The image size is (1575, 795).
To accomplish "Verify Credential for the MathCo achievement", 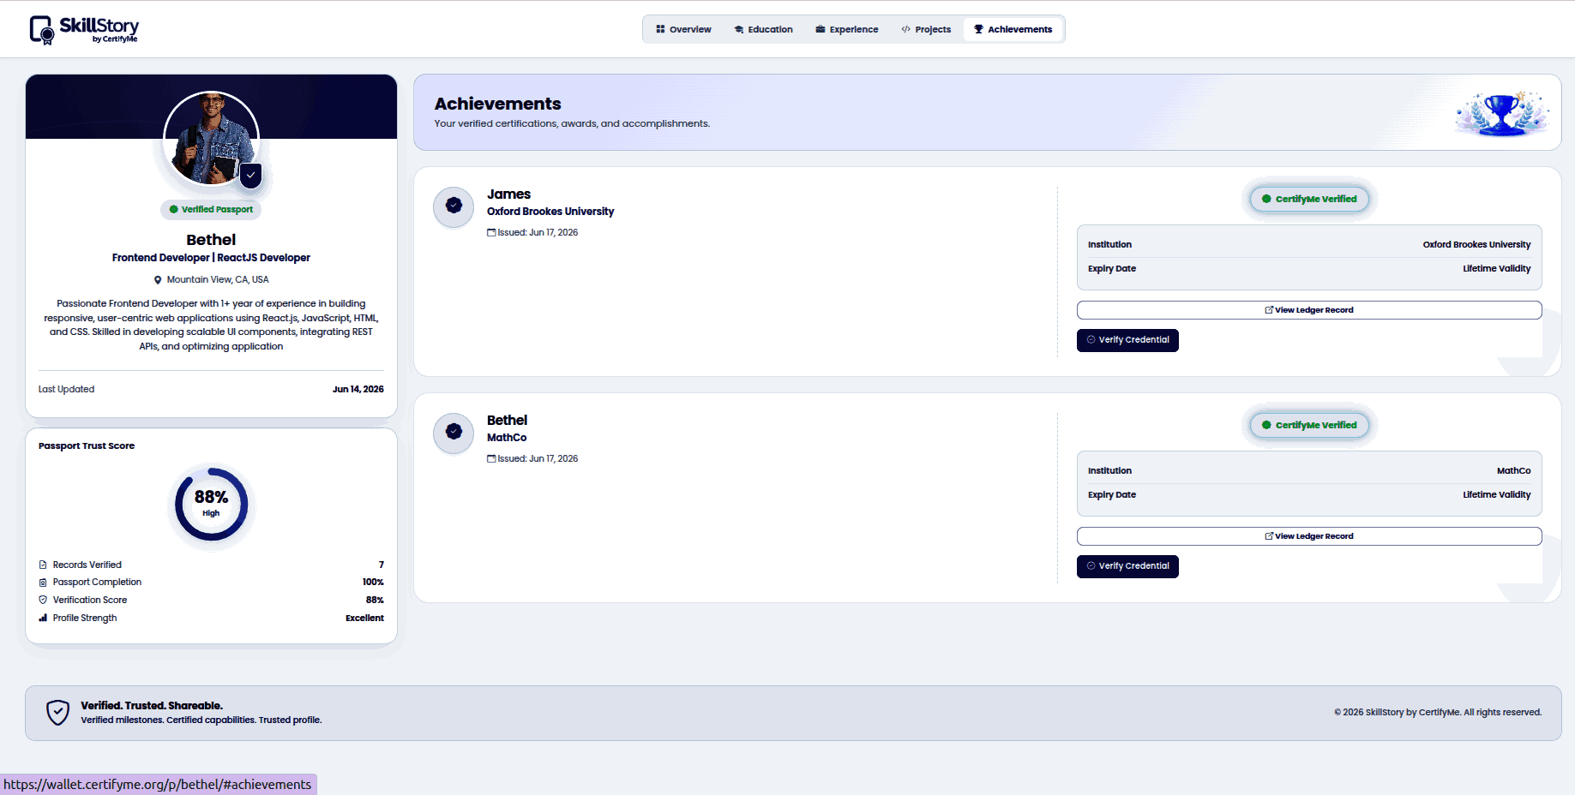I will [1127, 566].
